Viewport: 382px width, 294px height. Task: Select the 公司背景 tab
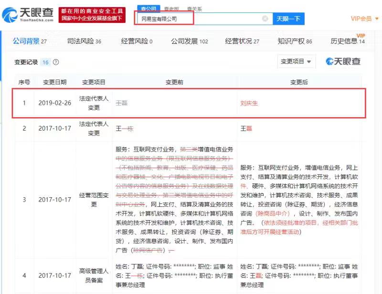(29, 41)
